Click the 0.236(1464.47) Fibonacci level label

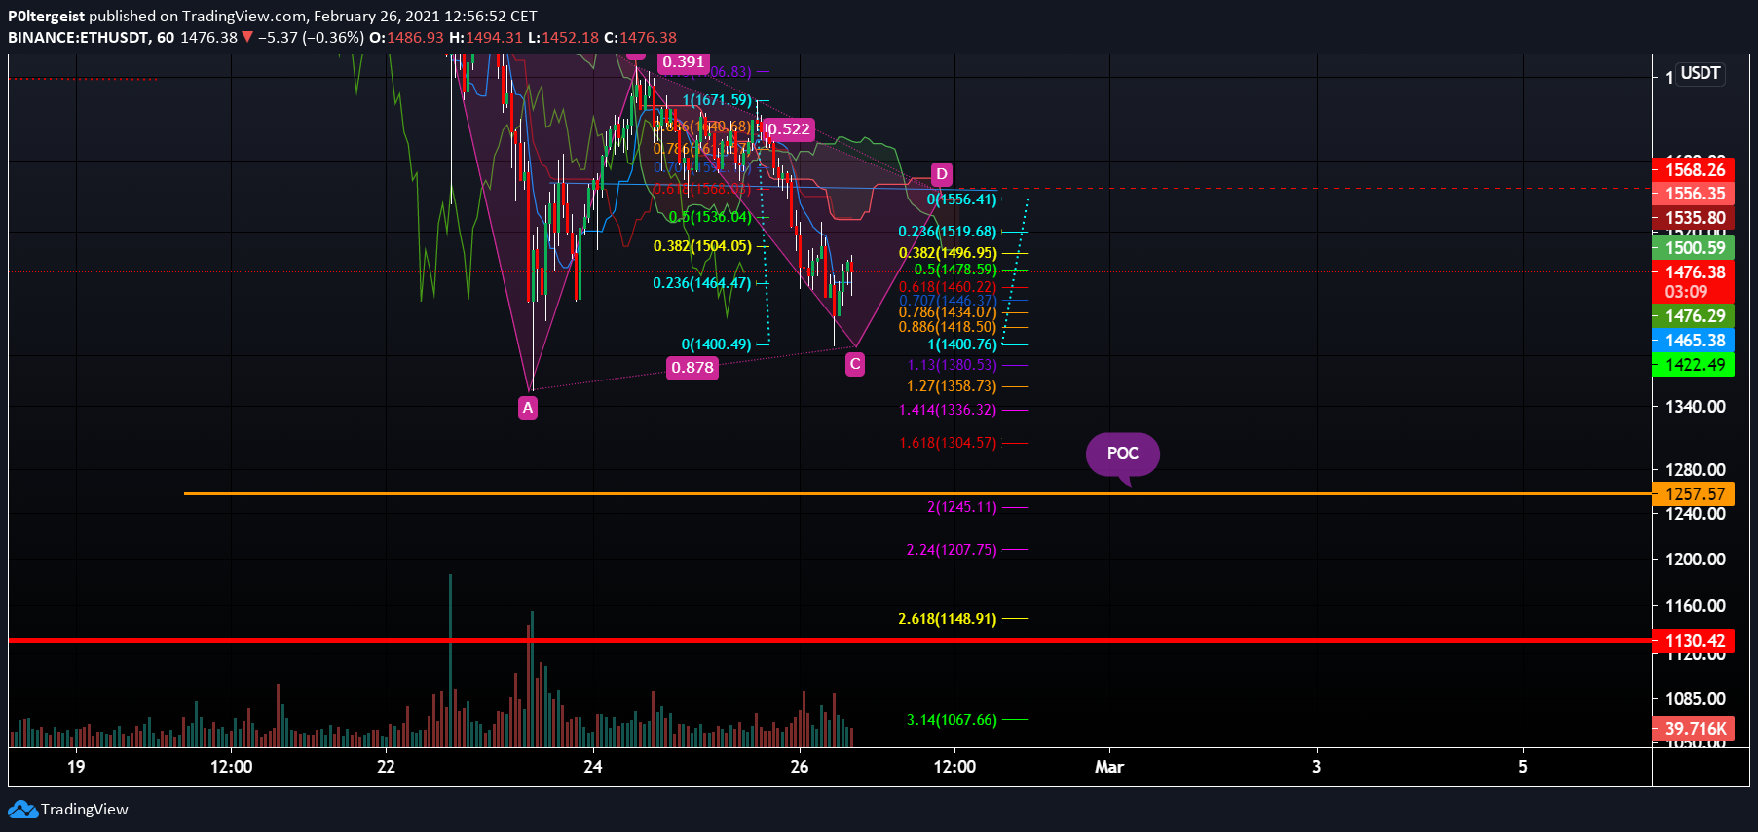[702, 283]
